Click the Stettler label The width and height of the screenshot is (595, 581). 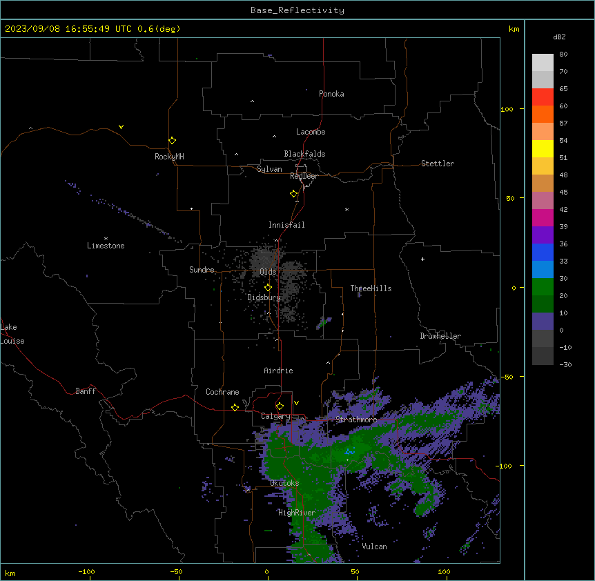[x=438, y=164]
